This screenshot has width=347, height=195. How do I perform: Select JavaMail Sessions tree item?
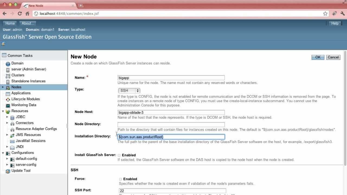(x=31, y=141)
